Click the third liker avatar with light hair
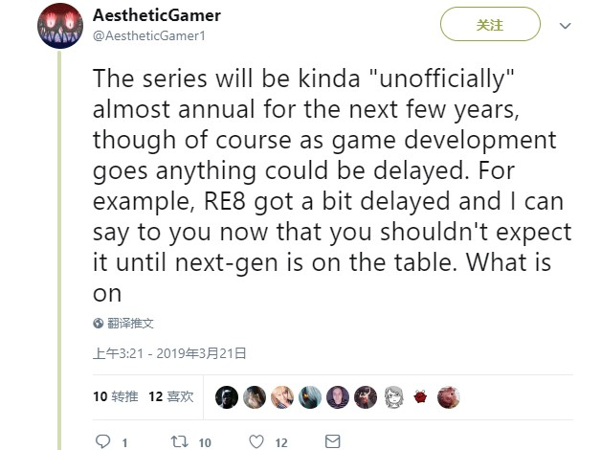Image resolution: width=601 pixels, height=450 pixels. [x=282, y=396]
